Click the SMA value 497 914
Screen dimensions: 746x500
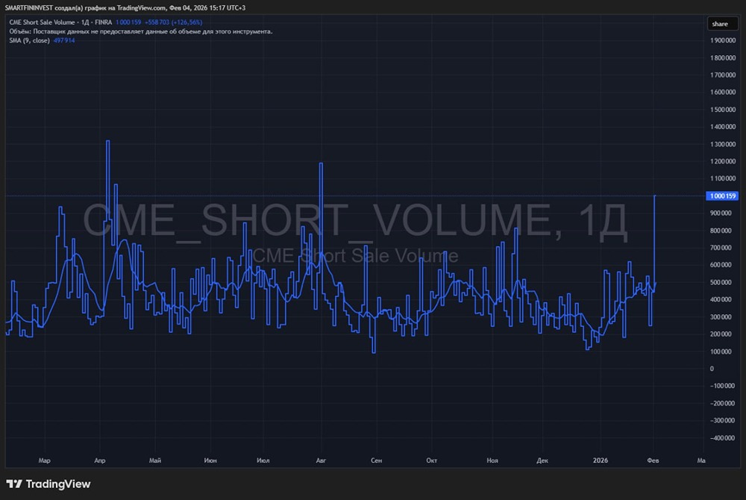pyautogui.click(x=65, y=40)
